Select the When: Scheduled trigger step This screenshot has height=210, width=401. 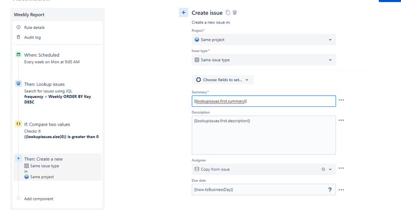(42, 55)
